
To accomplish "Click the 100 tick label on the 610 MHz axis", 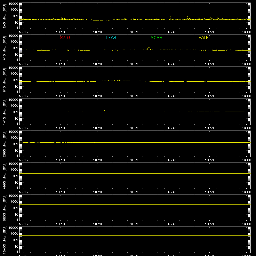I will click(x=15, y=80).
